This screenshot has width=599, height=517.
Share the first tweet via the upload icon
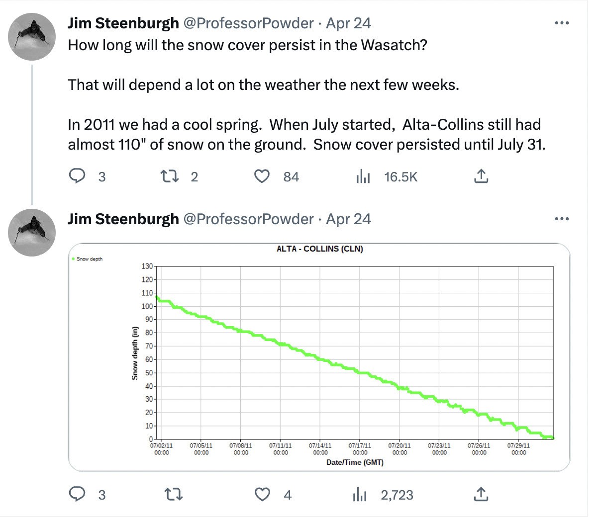click(481, 176)
